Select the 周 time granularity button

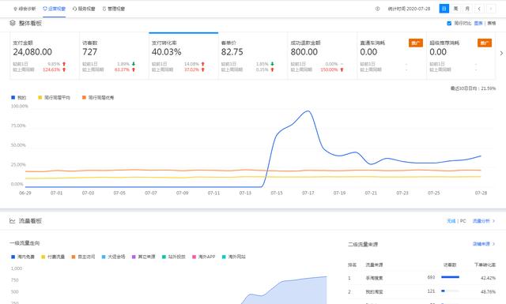(x=455, y=9)
